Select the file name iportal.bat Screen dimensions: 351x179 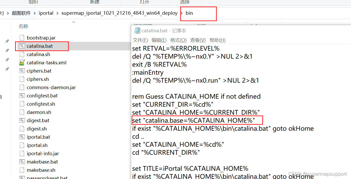[38, 137]
